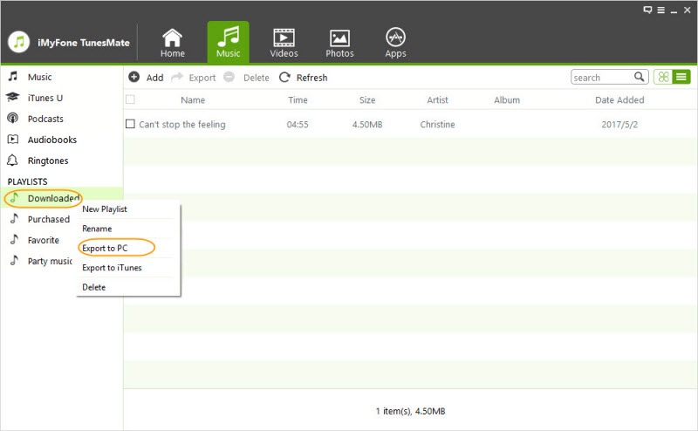Switch to the Music tab
This screenshot has height=431, width=698.
[x=229, y=43]
